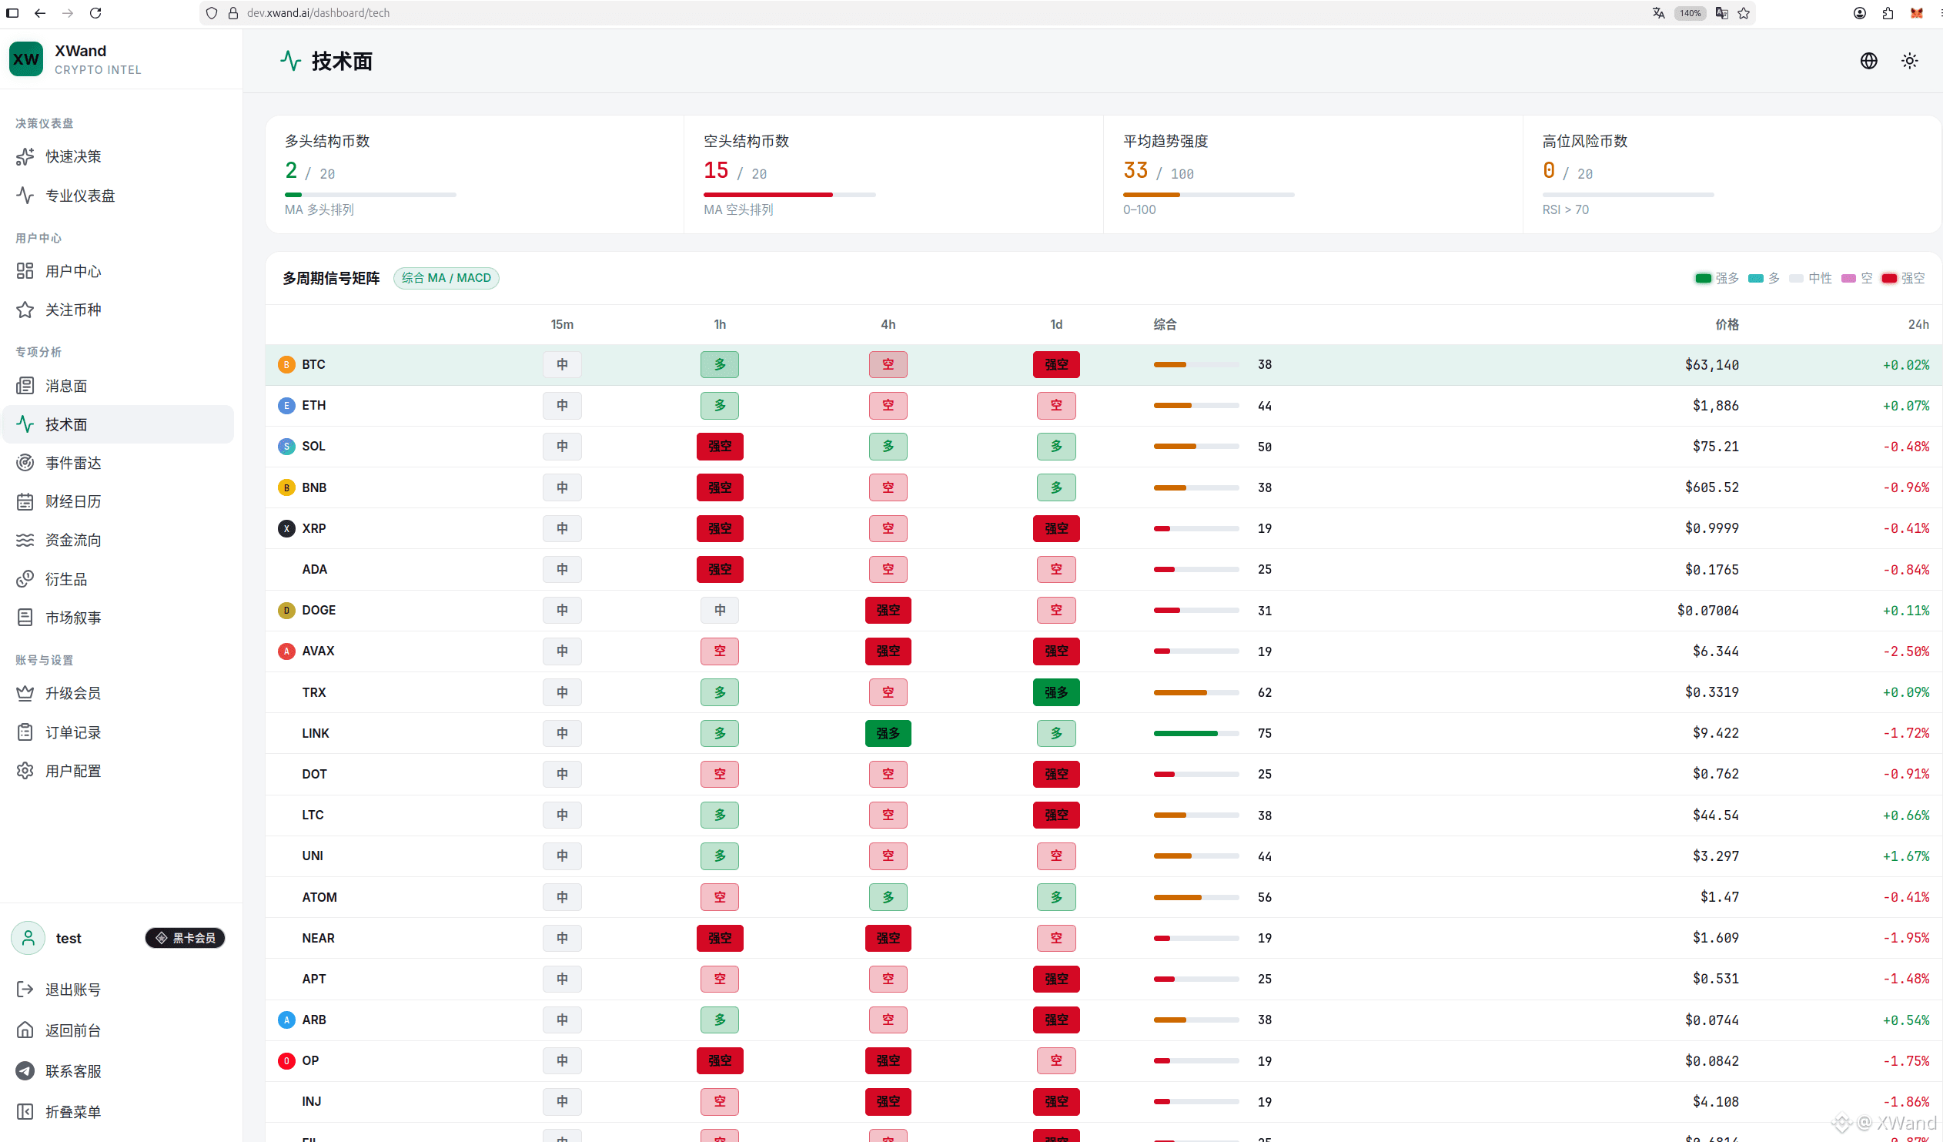Bookmark page with browser star icon

(x=1744, y=13)
